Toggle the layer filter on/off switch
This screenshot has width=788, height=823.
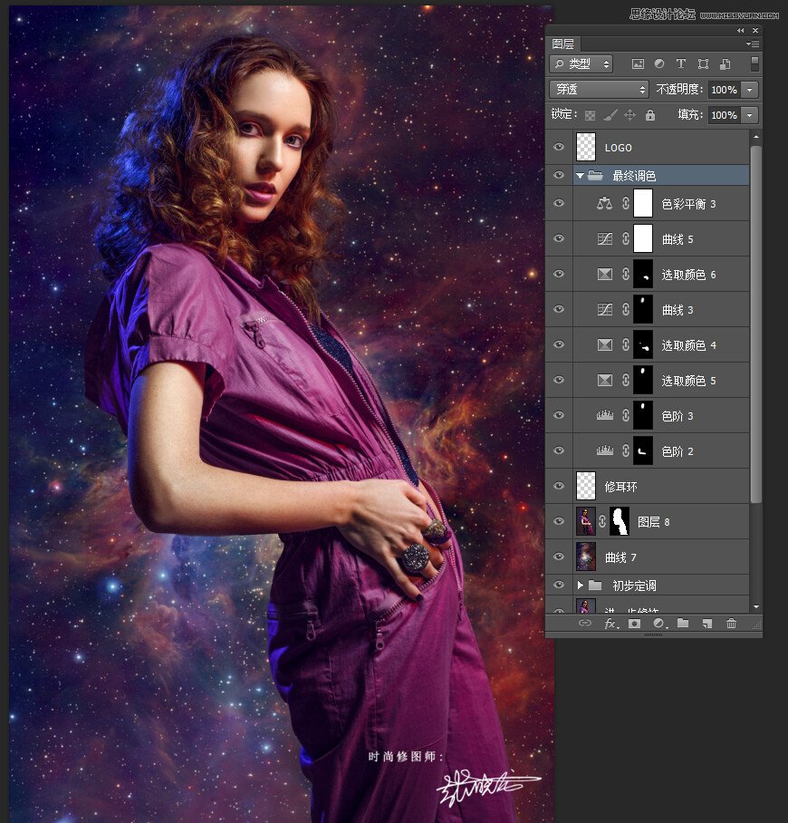coord(754,63)
